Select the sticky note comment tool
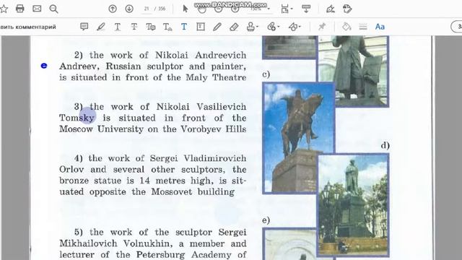 84,27
